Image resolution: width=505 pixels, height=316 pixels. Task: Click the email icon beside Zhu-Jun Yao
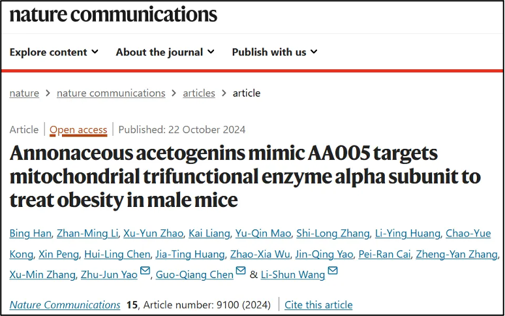(145, 272)
